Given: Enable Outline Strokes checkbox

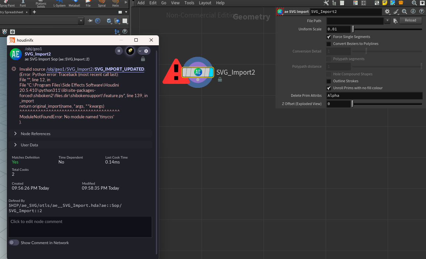Looking at the screenshot, I should (329, 81).
